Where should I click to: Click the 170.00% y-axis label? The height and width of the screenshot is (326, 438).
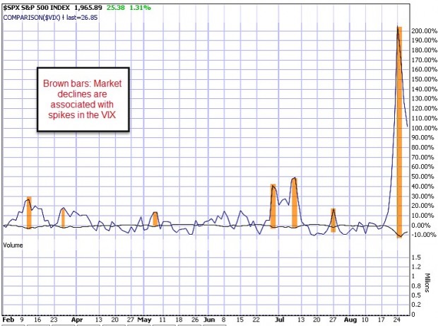[x=425, y=60]
